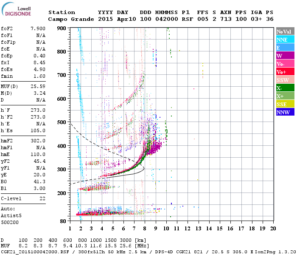The width and height of the screenshot is (297, 255).
Task: Select the SSW salmon legend swatch
Action: click(285, 80)
